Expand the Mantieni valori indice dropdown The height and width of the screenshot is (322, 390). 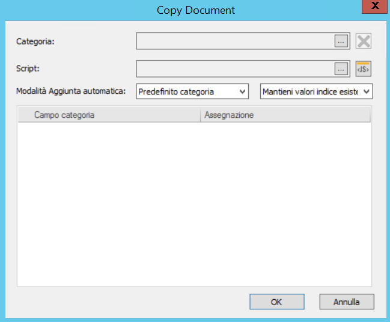click(x=316, y=92)
